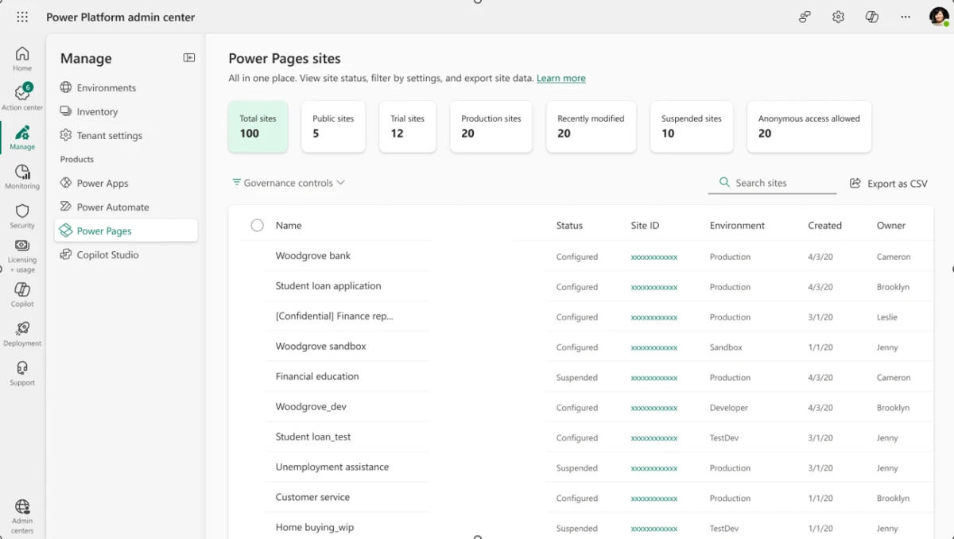
Task: Open the Action center with notifications
Action: 21,95
